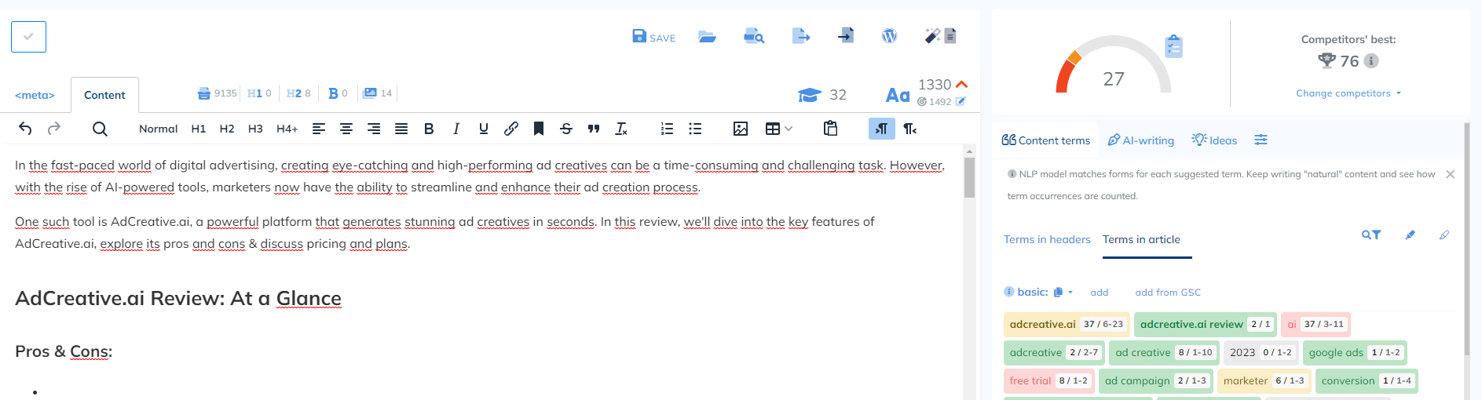1482x400 pixels.
Task: Click the marketer term chip
Action: tap(1263, 380)
